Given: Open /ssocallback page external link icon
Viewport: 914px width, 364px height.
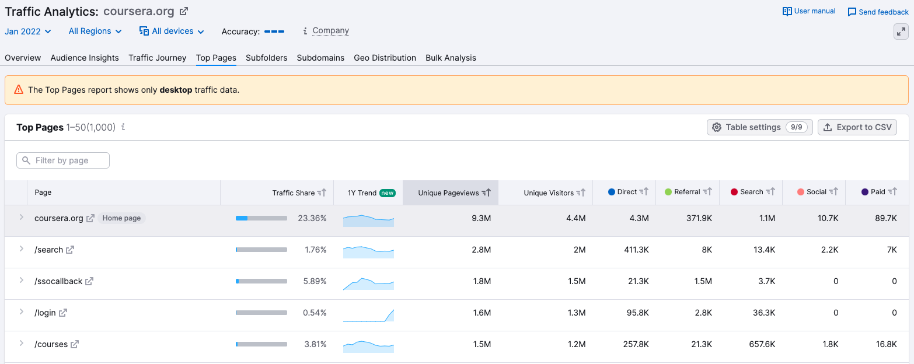Looking at the screenshot, I should [x=89, y=281].
